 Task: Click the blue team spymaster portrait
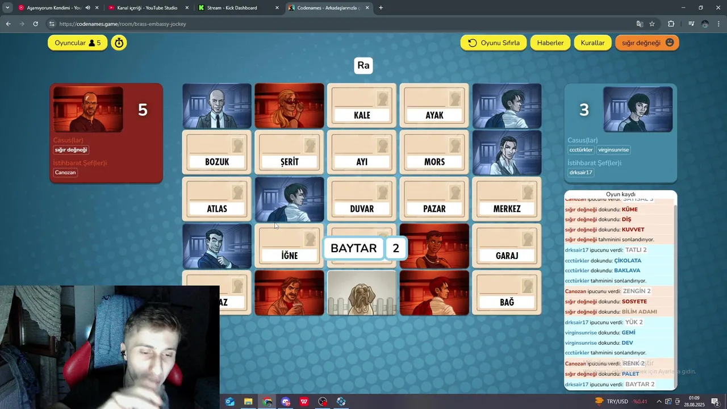[x=638, y=109]
